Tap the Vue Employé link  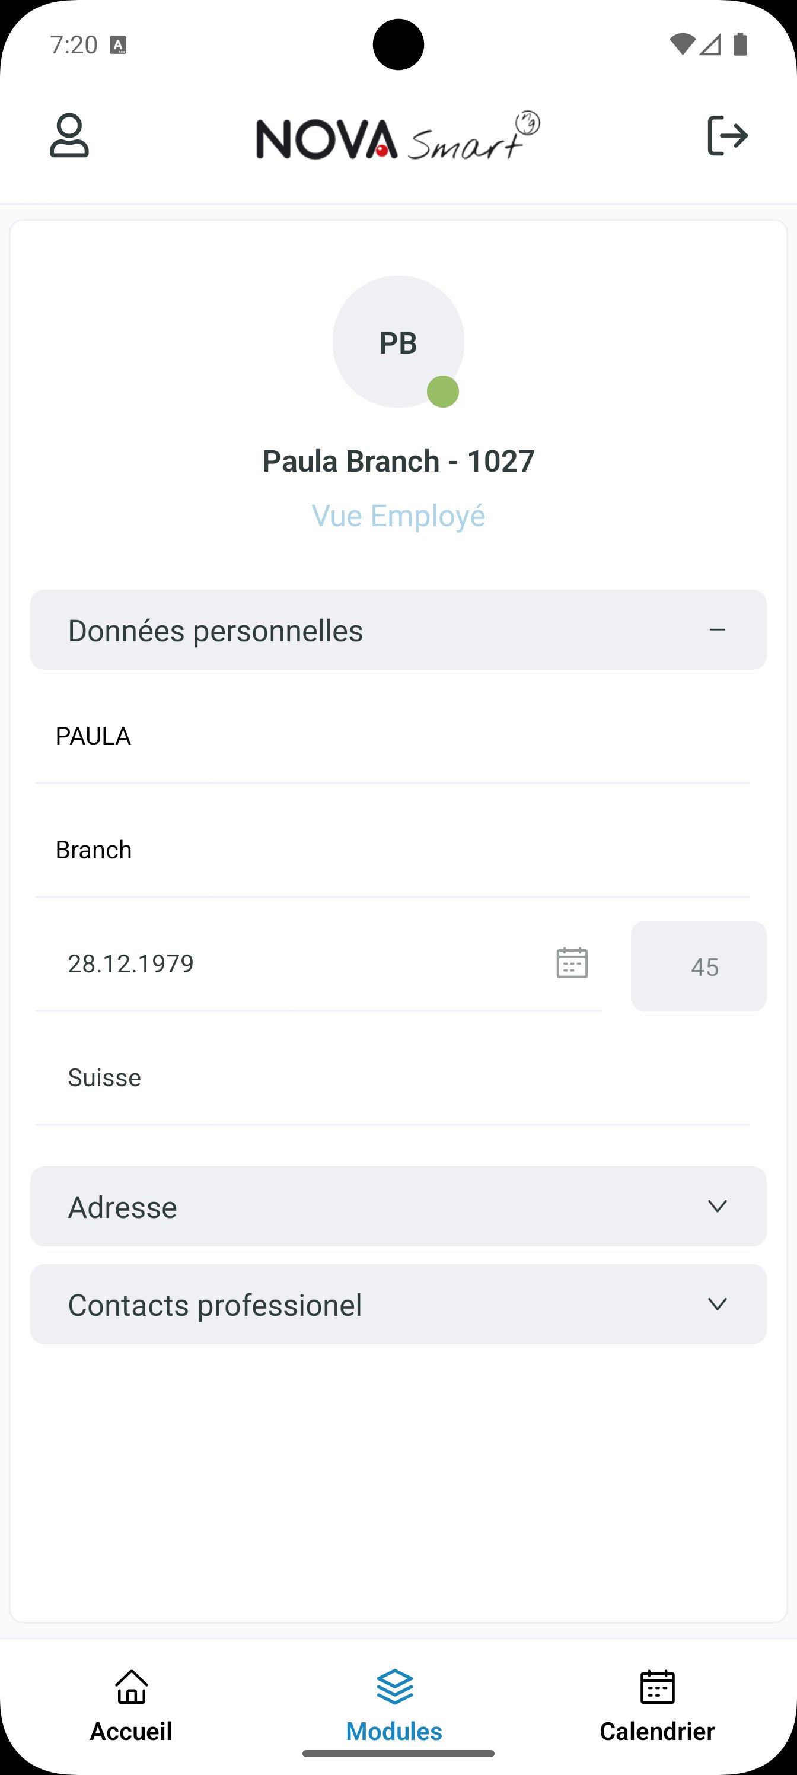pos(398,516)
